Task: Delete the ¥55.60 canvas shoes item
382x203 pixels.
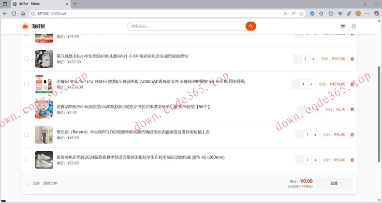Action: (x=352, y=160)
